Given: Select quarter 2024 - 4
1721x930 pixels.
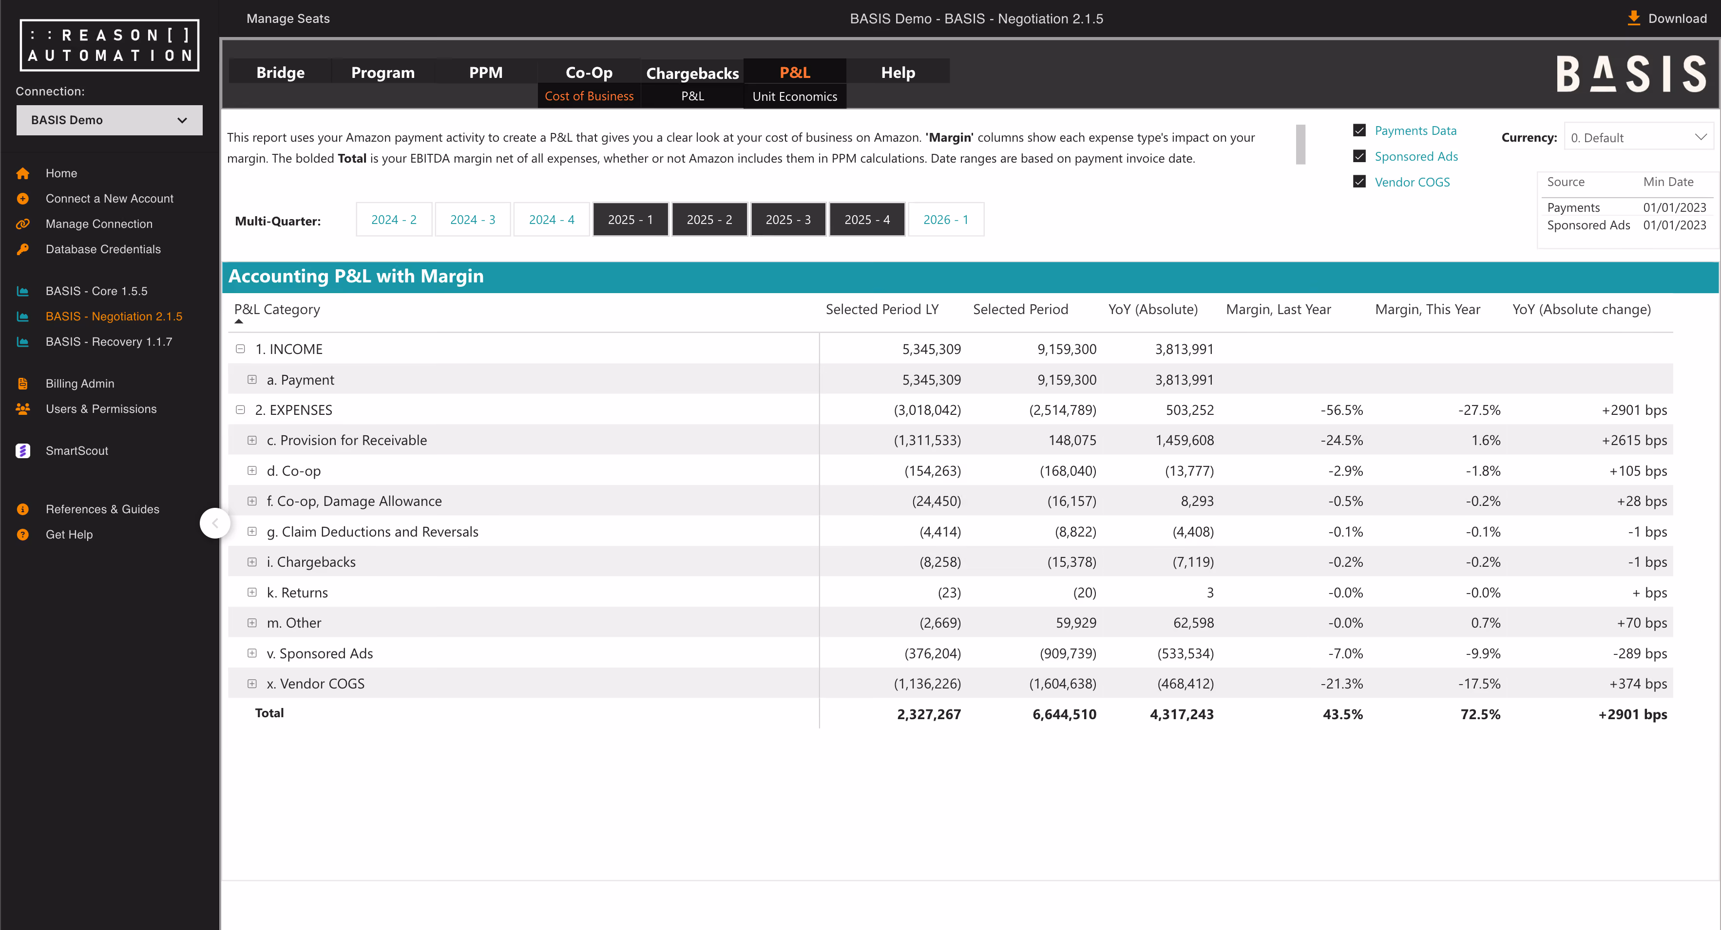Looking at the screenshot, I should click(x=551, y=220).
